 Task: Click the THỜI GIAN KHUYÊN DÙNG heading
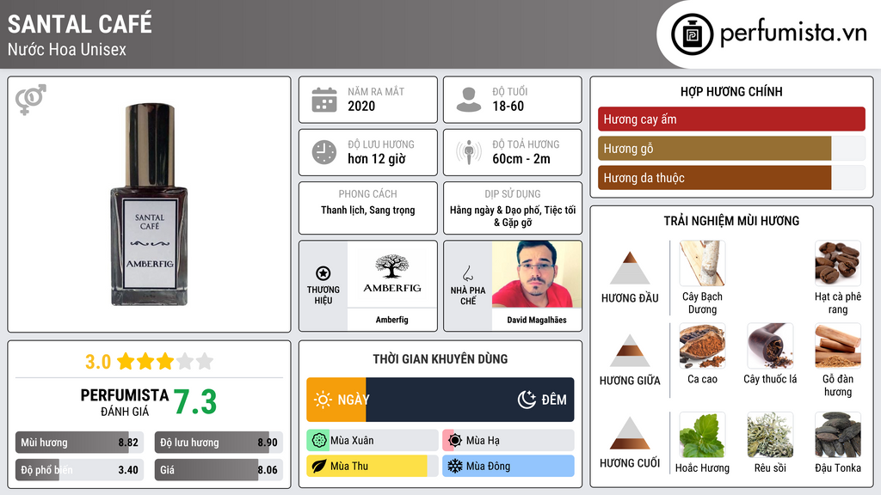440,358
